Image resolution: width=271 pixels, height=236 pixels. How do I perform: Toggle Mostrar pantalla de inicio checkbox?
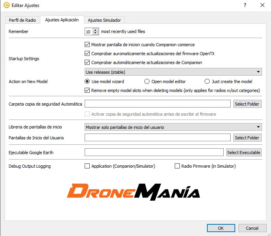pos(87,45)
